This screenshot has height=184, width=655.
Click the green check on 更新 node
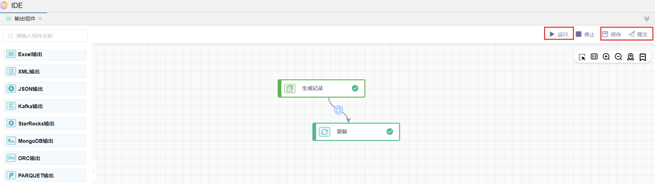click(390, 132)
